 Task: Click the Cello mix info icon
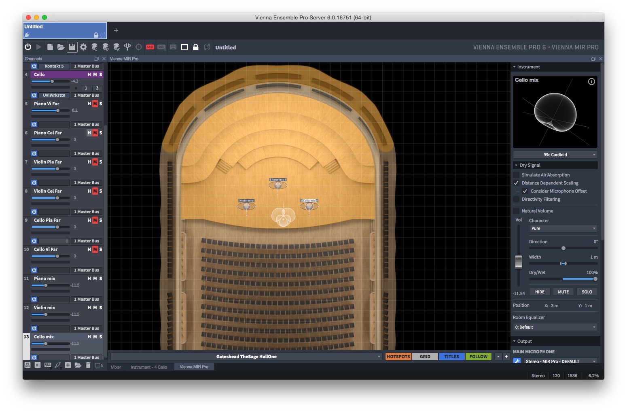coord(591,82)
